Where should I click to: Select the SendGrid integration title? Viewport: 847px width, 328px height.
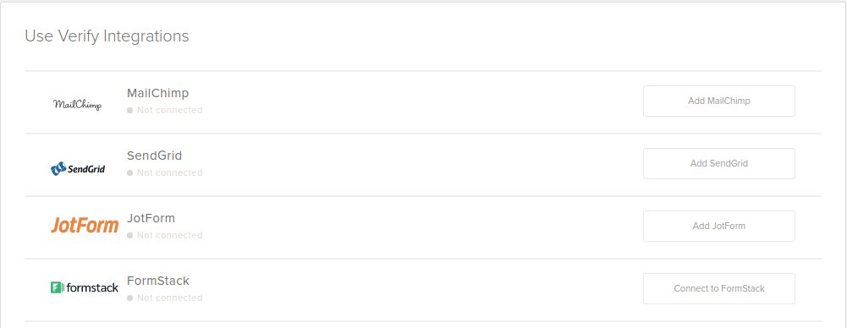coord(155,156)
